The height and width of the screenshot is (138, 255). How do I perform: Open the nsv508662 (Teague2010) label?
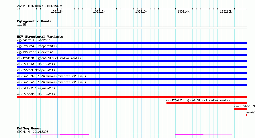[x=36, y=88]
